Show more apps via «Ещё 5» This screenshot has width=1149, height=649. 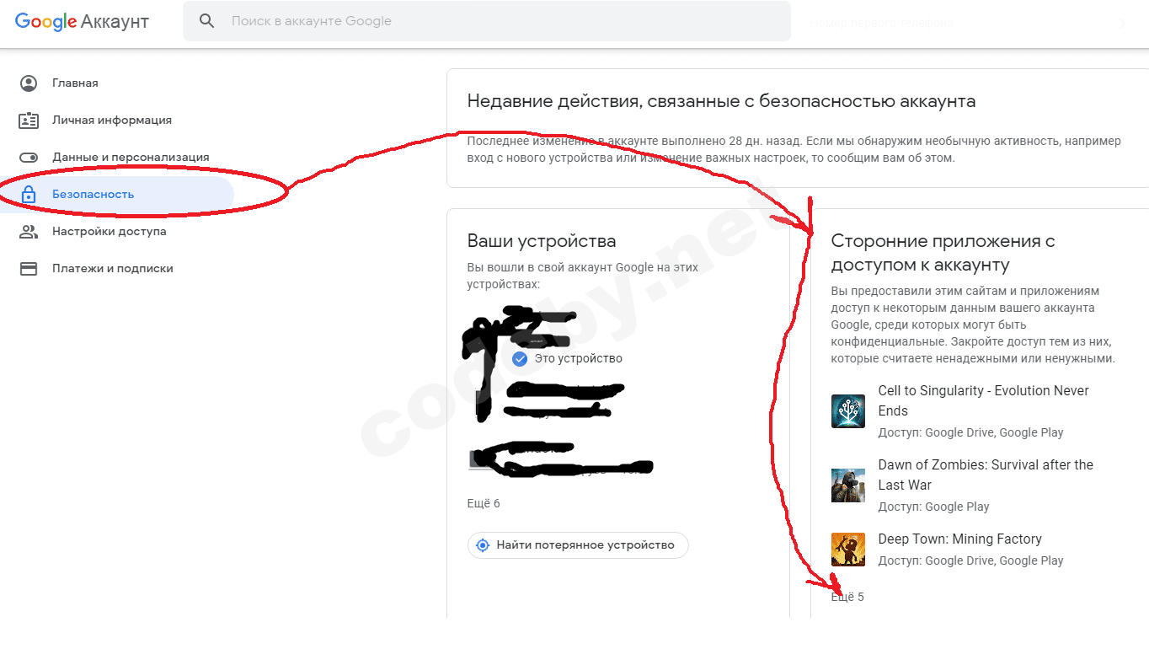coord(847,597)
